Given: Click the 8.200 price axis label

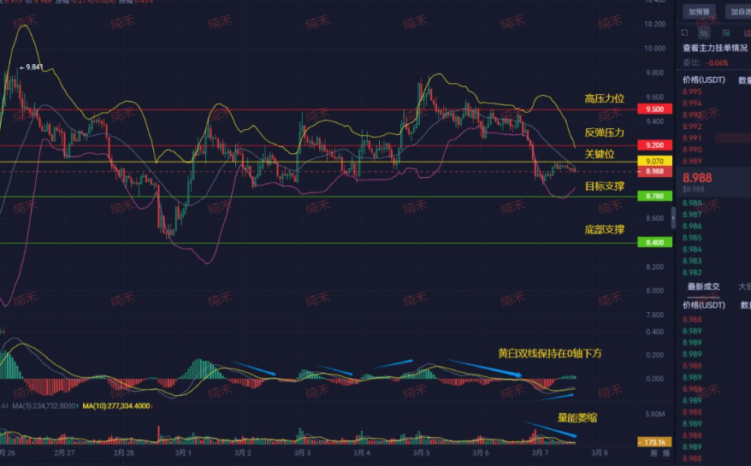Looking at the screenshot, I should click(x=654, y=267).
